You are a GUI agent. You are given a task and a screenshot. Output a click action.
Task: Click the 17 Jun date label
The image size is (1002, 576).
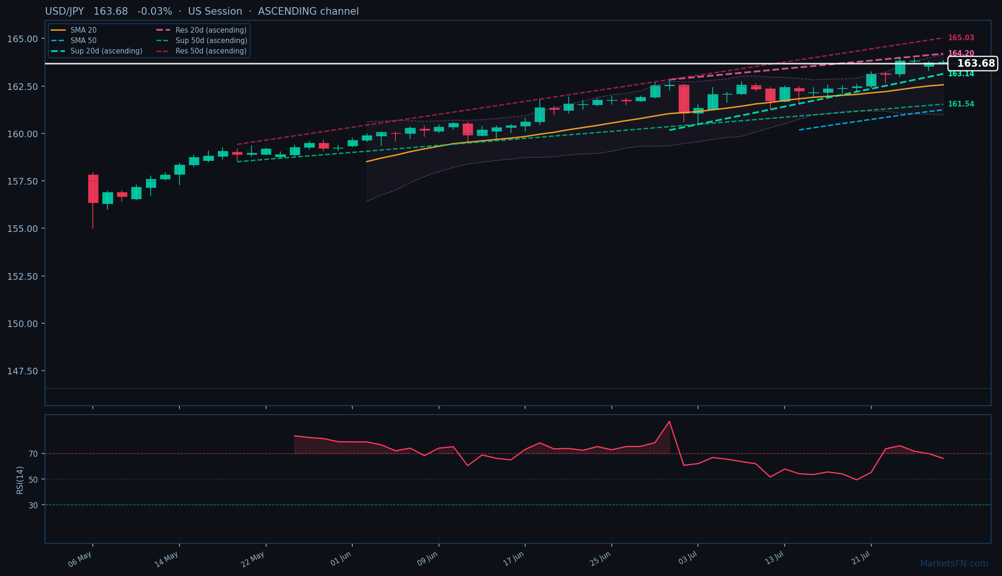[x=514, y=559]
